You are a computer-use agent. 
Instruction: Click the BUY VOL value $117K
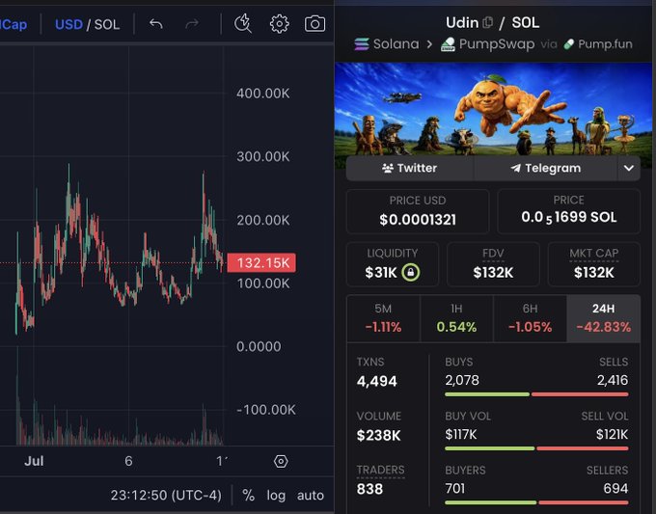(x=460, y=435)
